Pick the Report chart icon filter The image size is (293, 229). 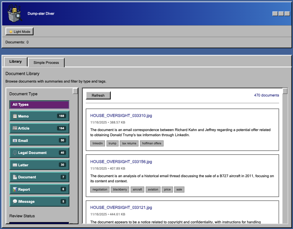pyautogui.click(x=15, y=190)
